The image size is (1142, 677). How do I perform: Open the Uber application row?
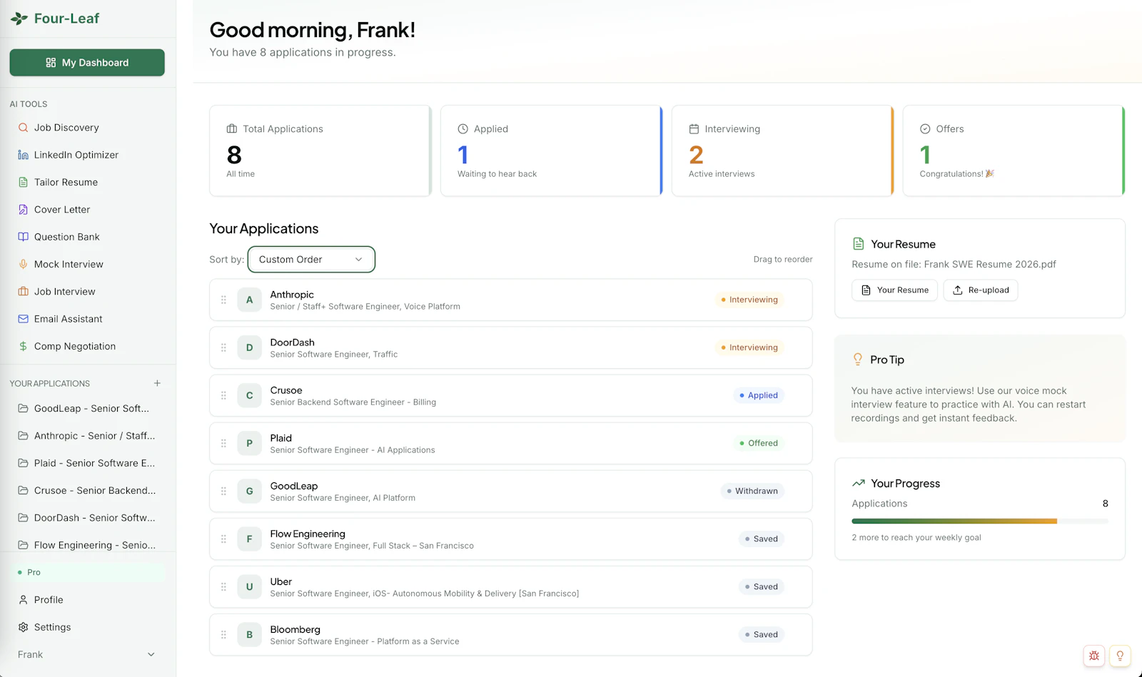coord(511,586)
